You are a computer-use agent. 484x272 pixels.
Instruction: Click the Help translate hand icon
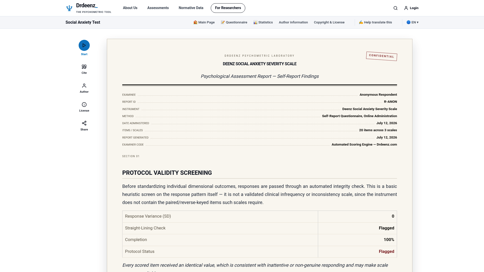[x=361, y=22]
